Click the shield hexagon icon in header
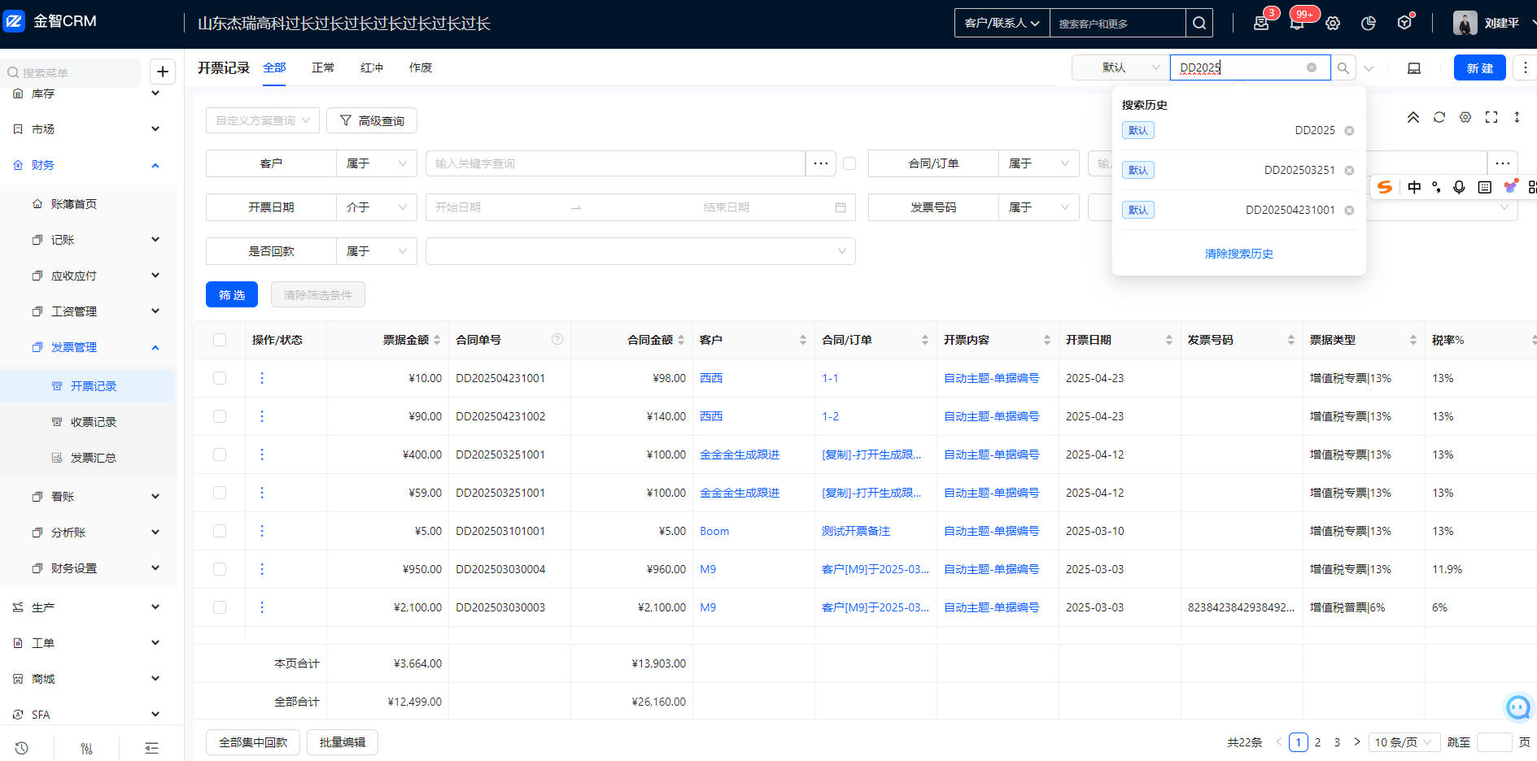Viewport: 1537px width, 761px height. 1404,23
